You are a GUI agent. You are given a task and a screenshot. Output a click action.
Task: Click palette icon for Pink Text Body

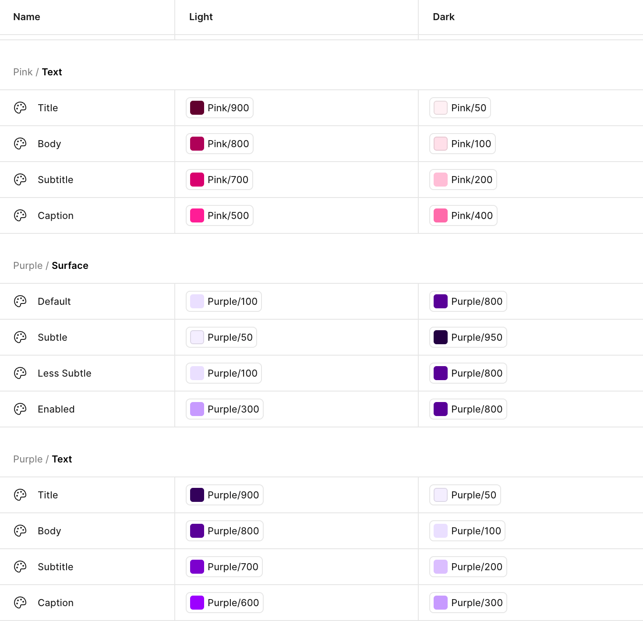[20, 144]
